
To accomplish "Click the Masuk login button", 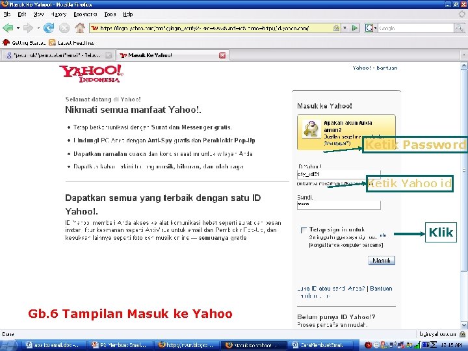I will tap(382, 261).
